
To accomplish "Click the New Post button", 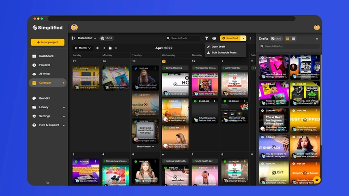I will (231, 38).
